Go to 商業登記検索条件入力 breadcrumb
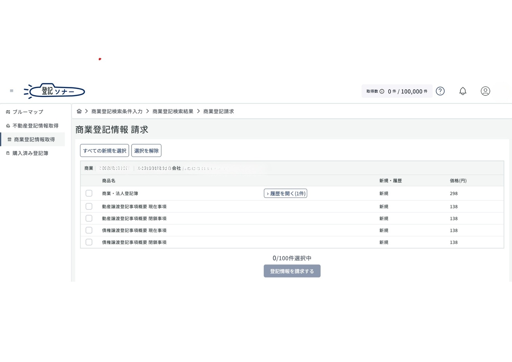The image size is (512, 362). point(117,111)
